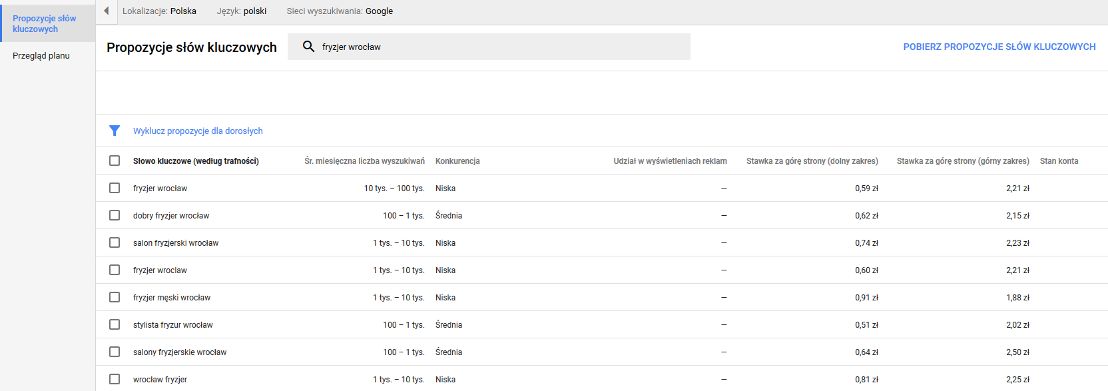Select keyword text 'fryzjer męski wrocław'
The width and height of the screenshot is (1108, 391).
click(172, 297)
